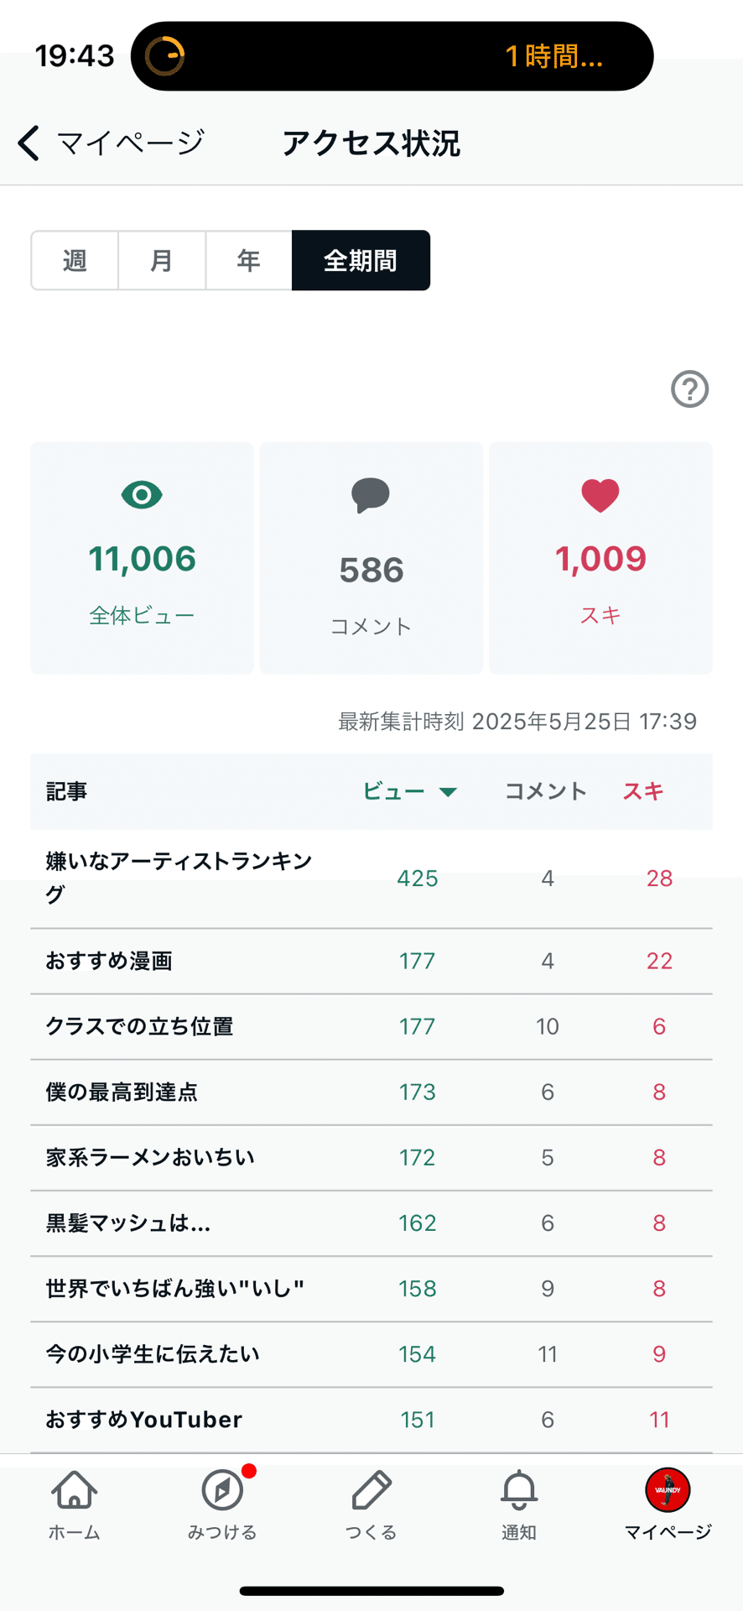Go back to マイページ with the chevron

click(30, 143)
